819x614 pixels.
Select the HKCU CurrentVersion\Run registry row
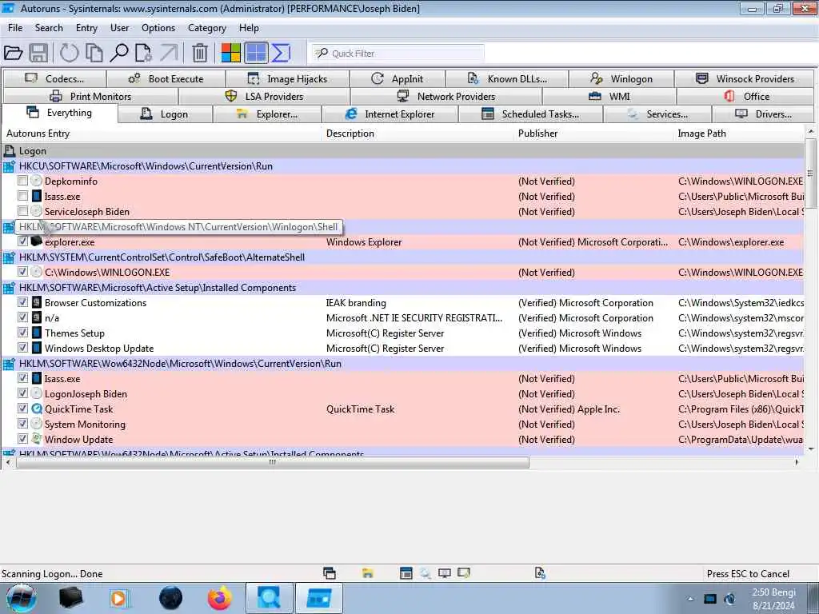click(x=402, y=166)
